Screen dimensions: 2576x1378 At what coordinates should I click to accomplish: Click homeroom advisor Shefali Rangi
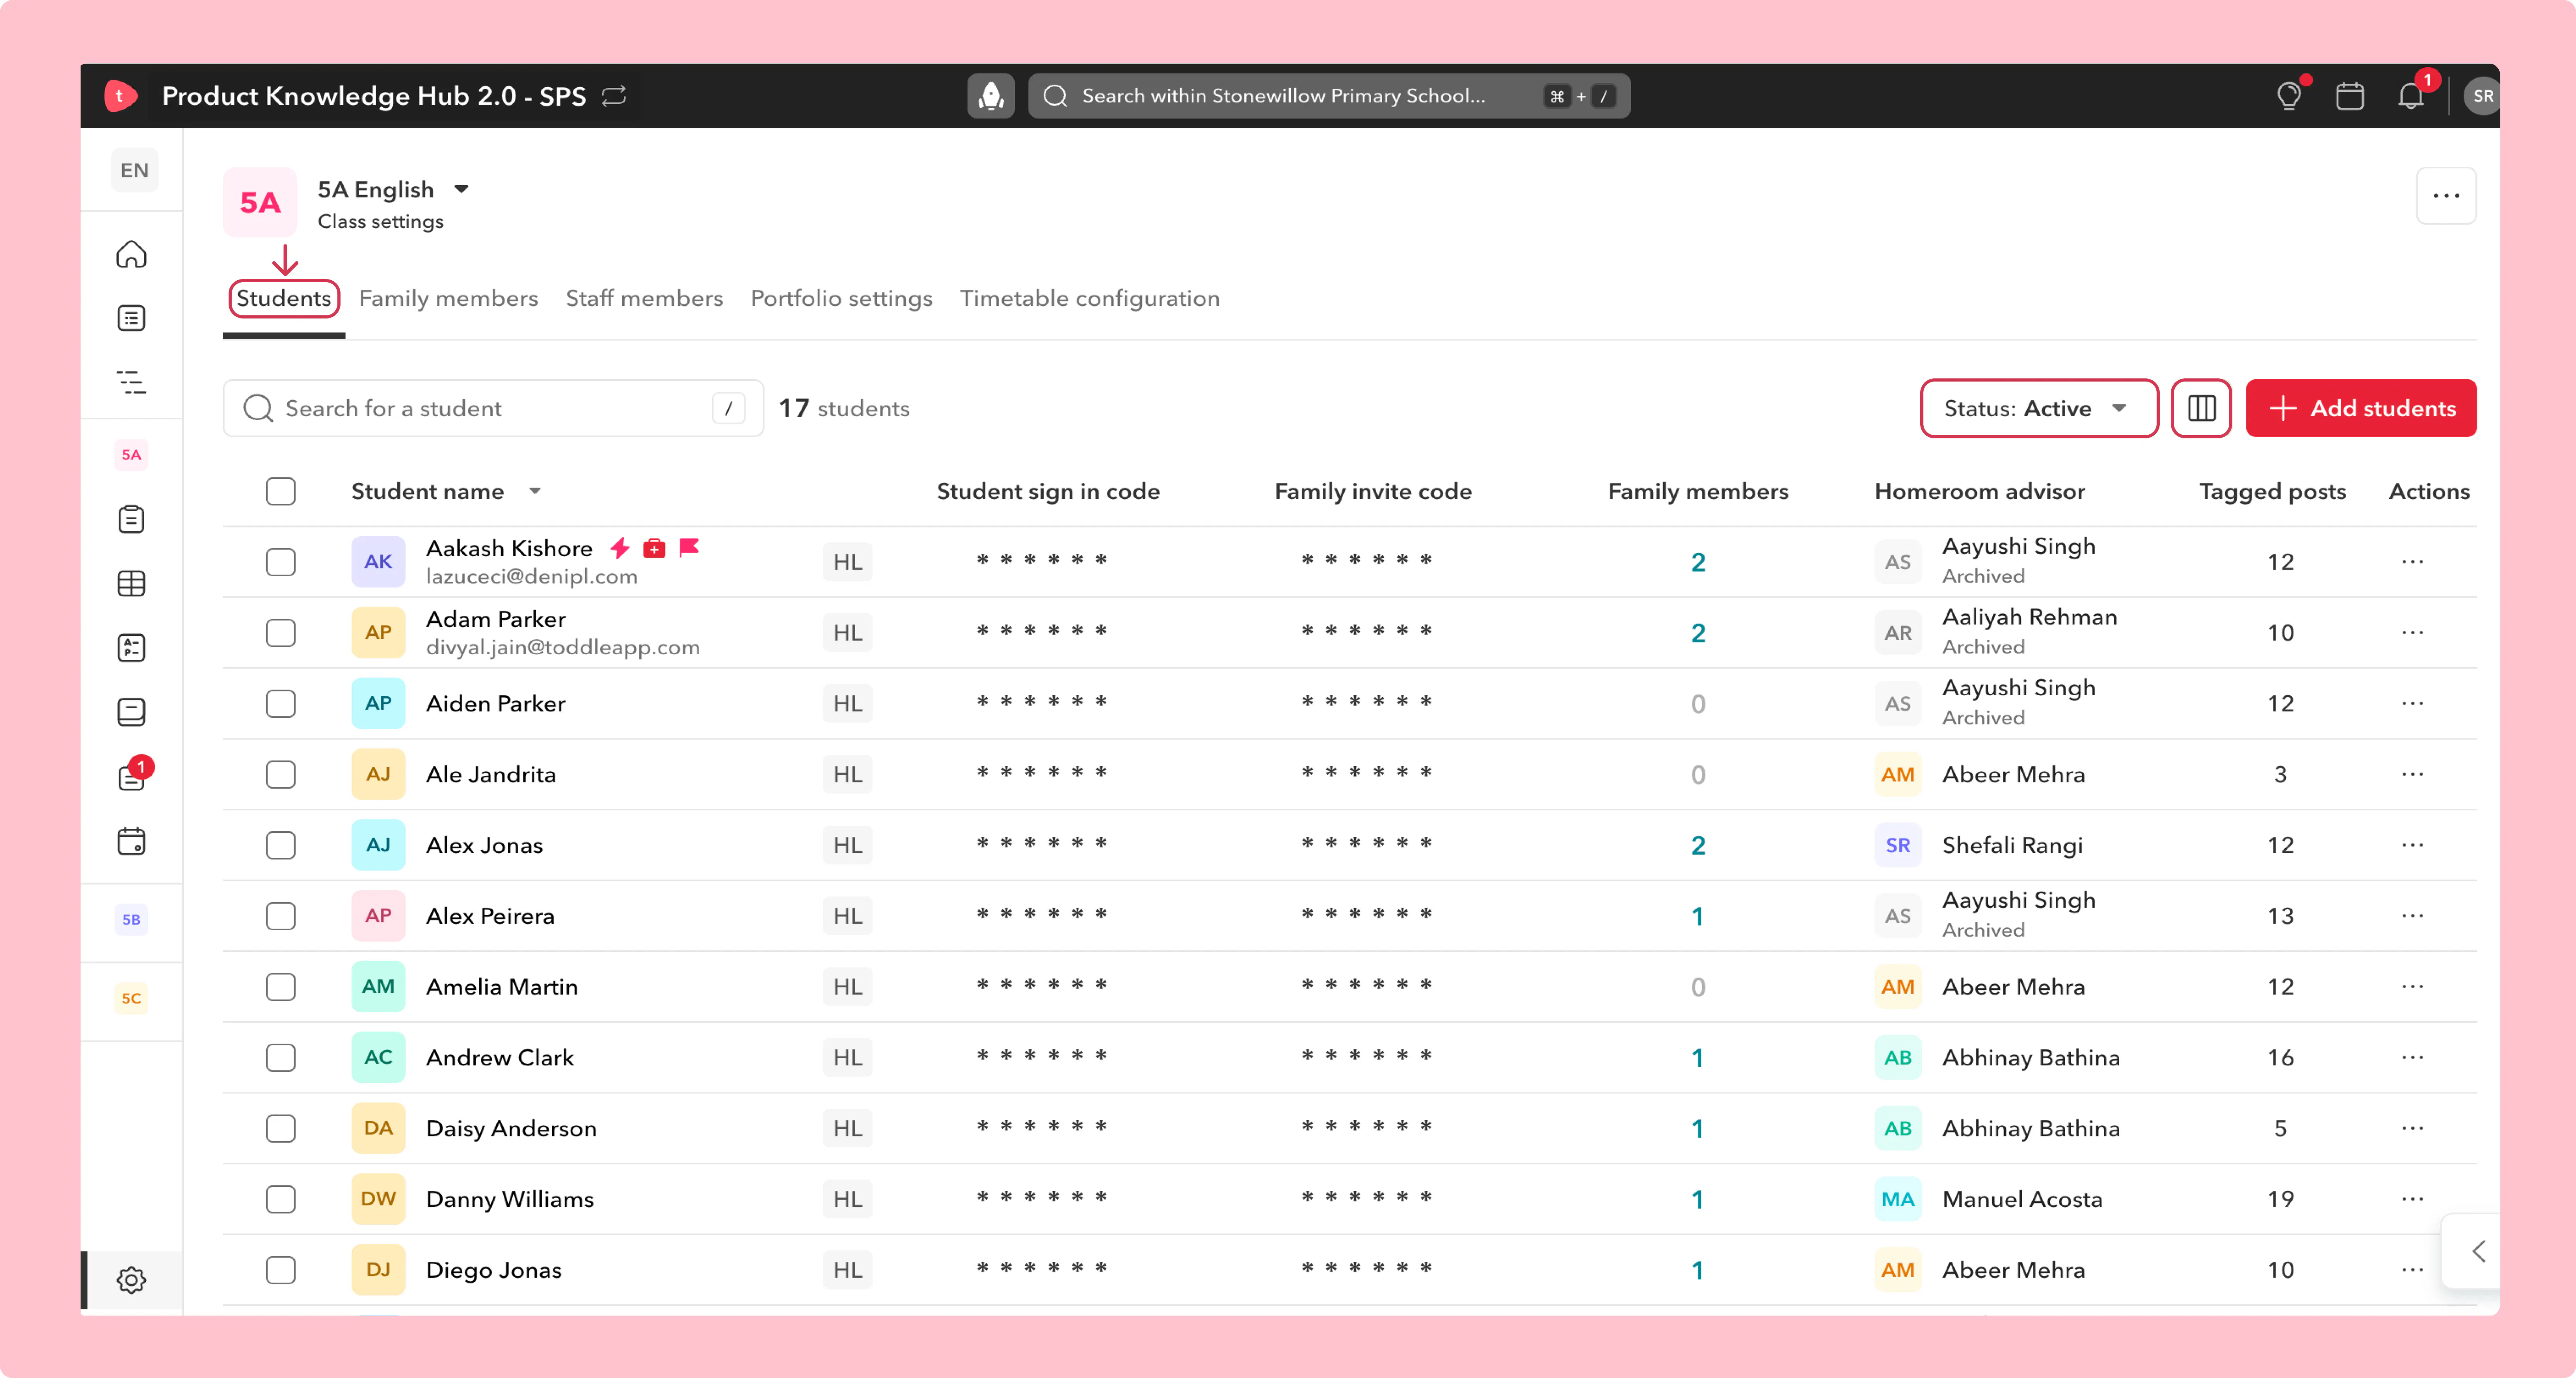[2012, 845]
